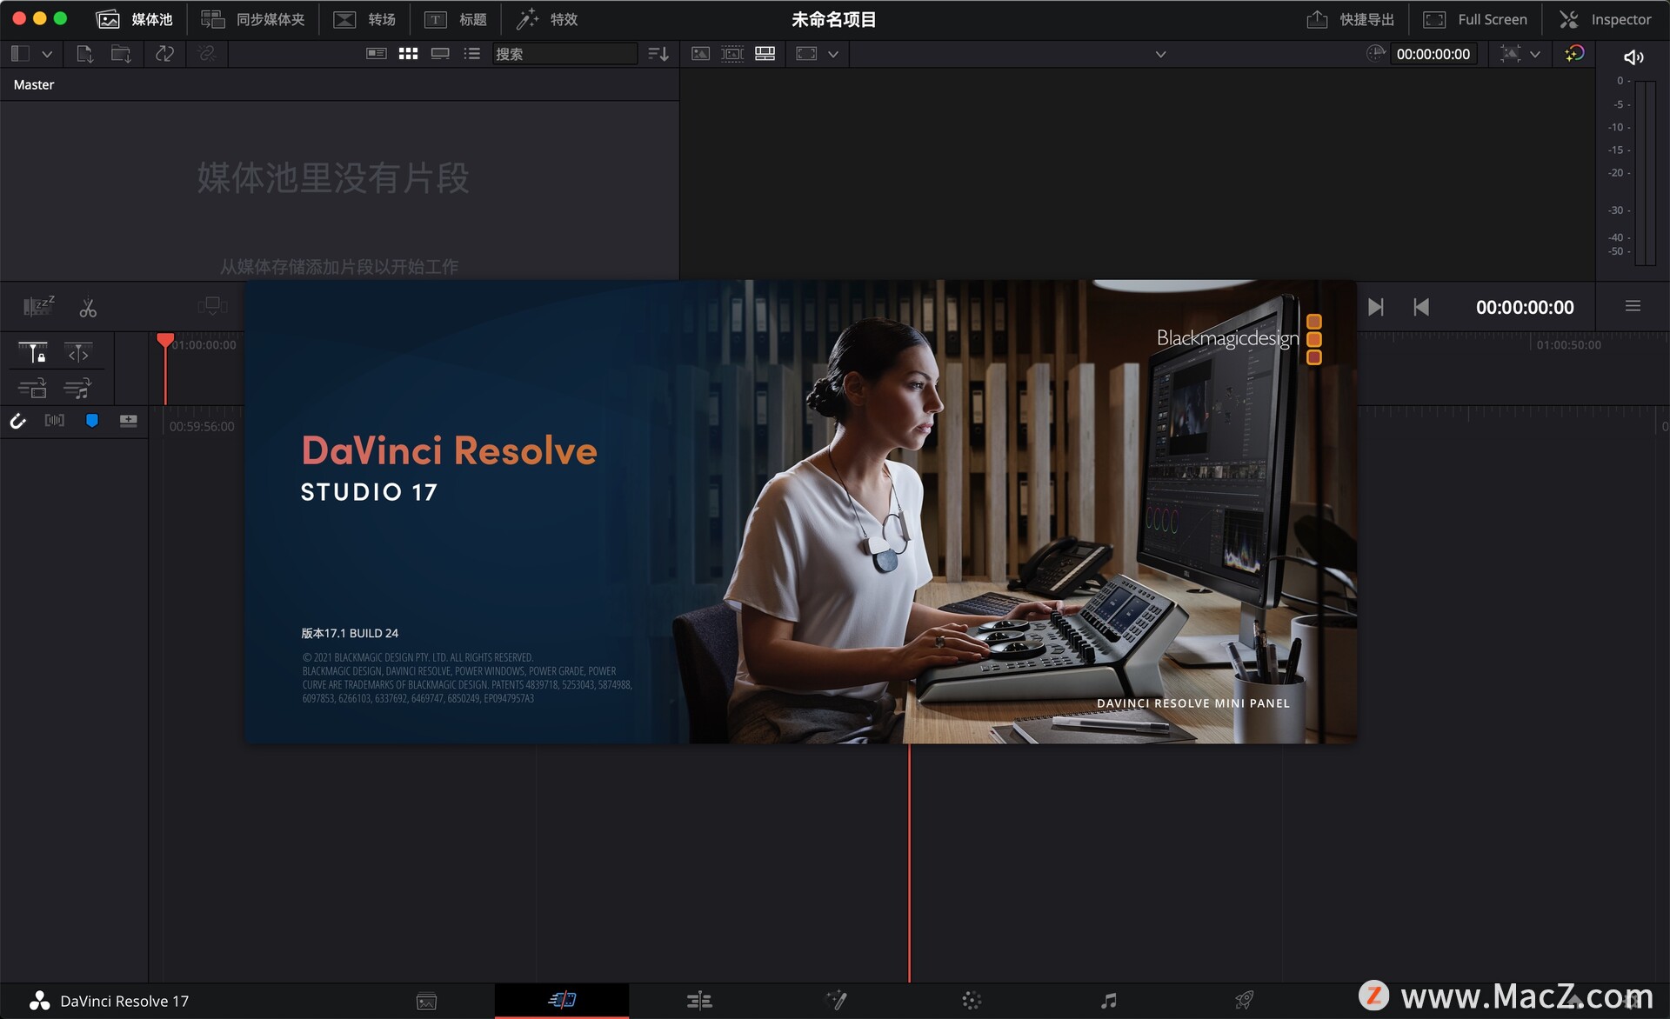Click the video-only insert option icon

[x=33, y=388]
